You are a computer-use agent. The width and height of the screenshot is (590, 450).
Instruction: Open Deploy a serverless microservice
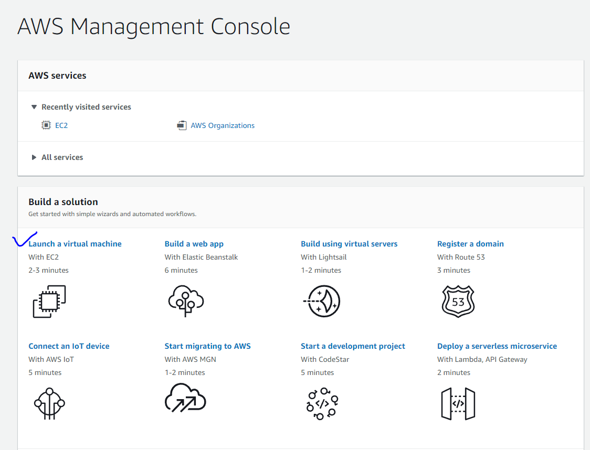coord(497,346)
